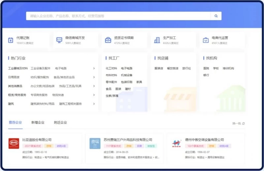
Task: Switch to the 附近企业 tab
Action: tap(60, 122)
